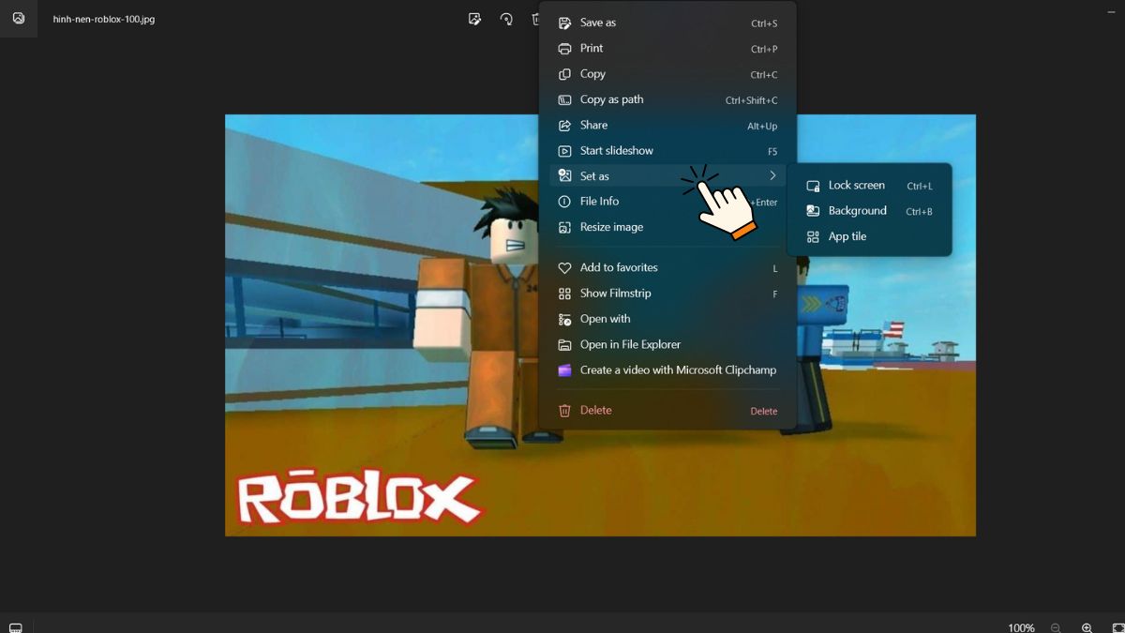
Task: Expand the Set as submenu chevron
Action: coord(772,175)
